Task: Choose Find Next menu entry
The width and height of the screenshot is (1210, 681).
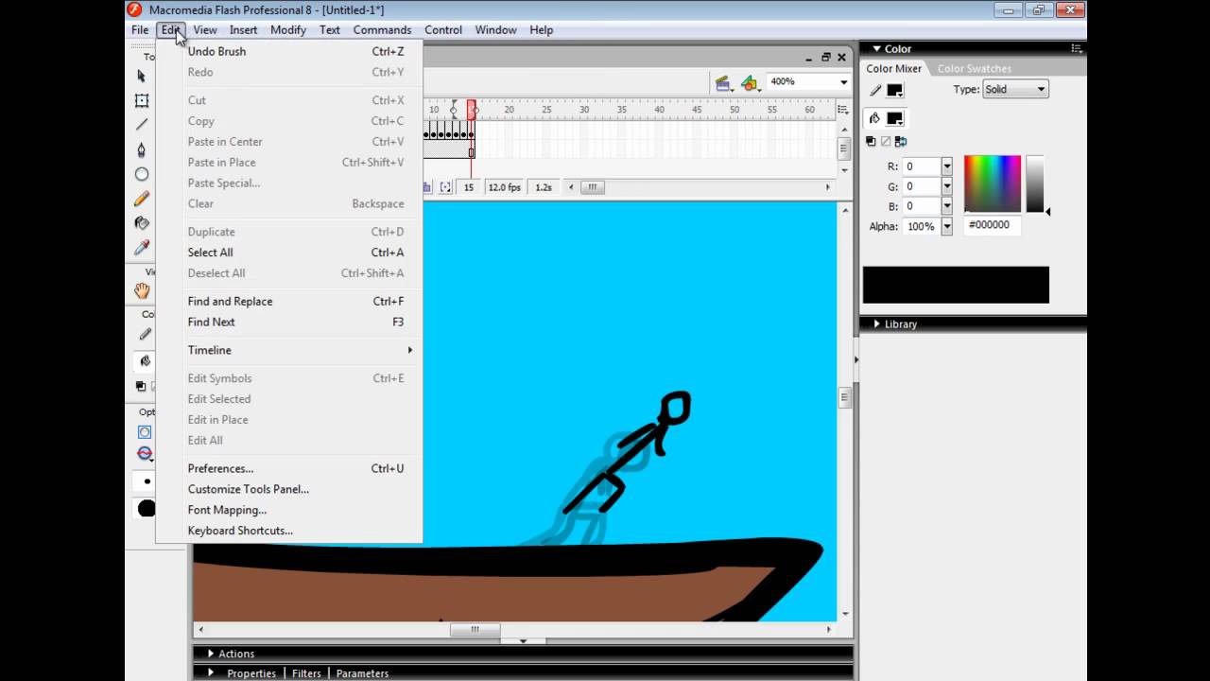Action: 290,323
